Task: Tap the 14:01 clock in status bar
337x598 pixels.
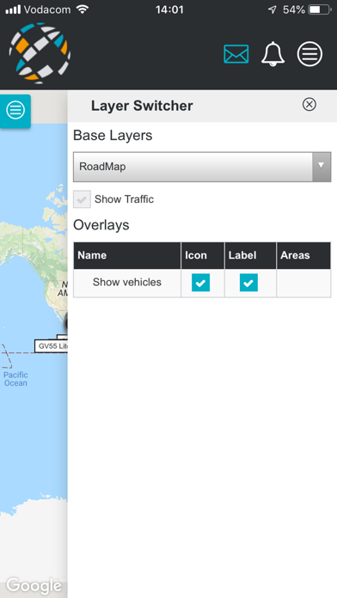Action: tap(169, 9)
